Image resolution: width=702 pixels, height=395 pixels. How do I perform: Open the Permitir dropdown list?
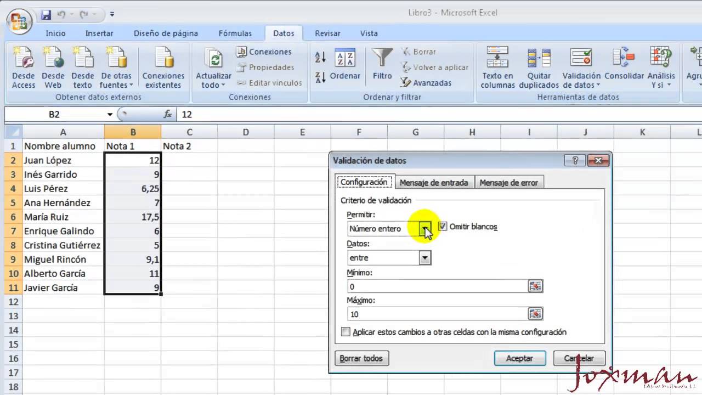point(425,229)
